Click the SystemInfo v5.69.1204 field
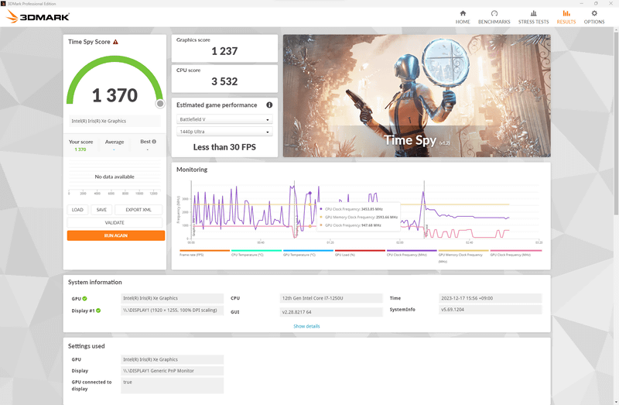The width and height of the screenshot is (619, 405). [x=490, y=310]
